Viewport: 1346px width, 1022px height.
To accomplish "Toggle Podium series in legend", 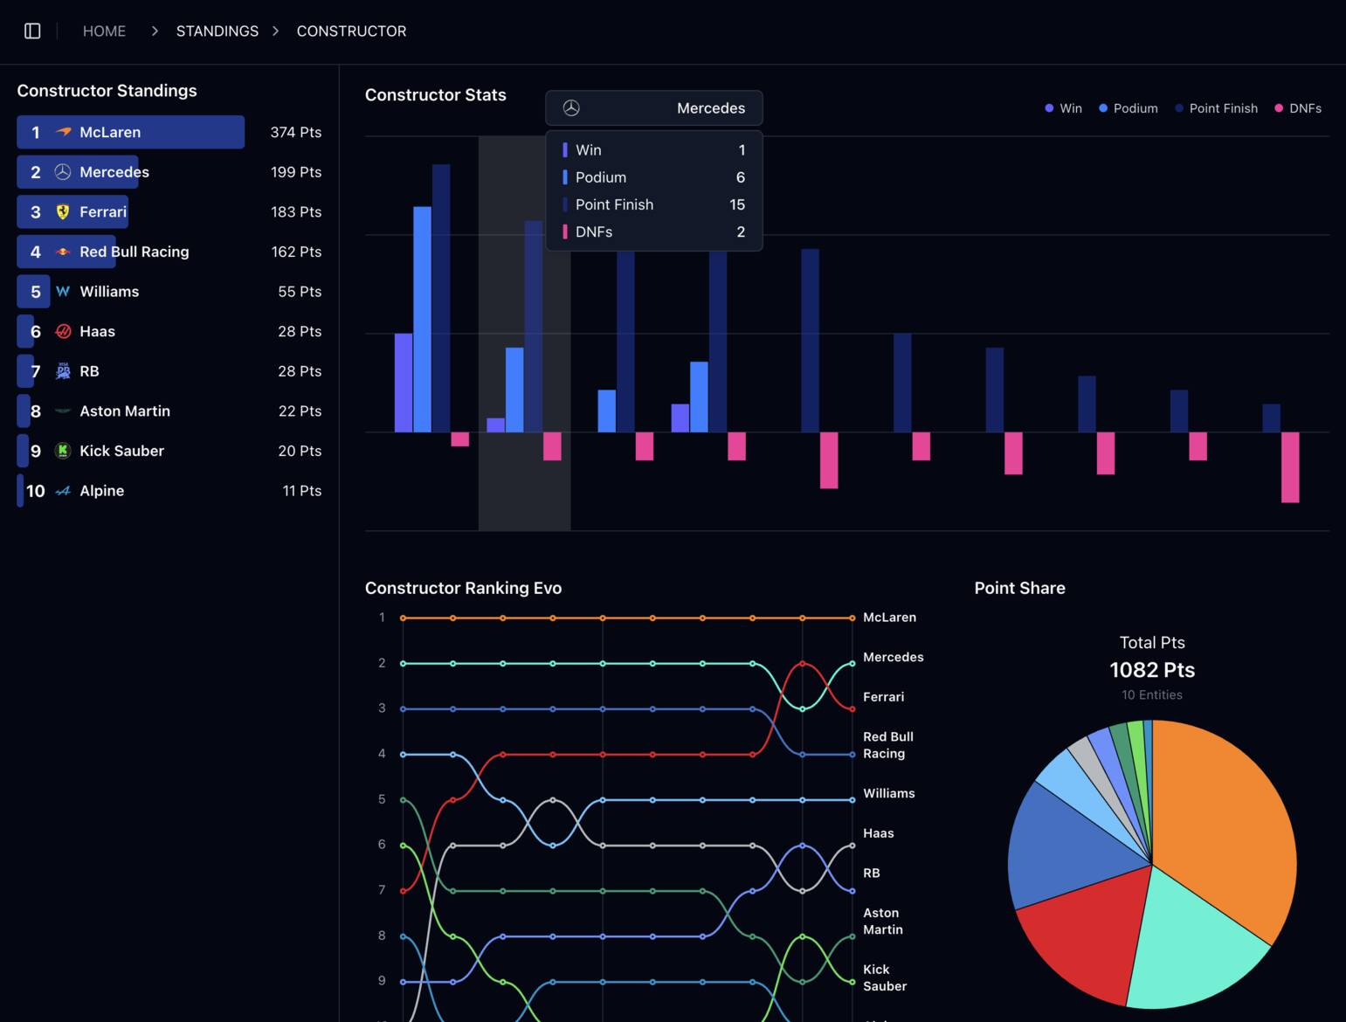I will click(x=1128, y=108).
